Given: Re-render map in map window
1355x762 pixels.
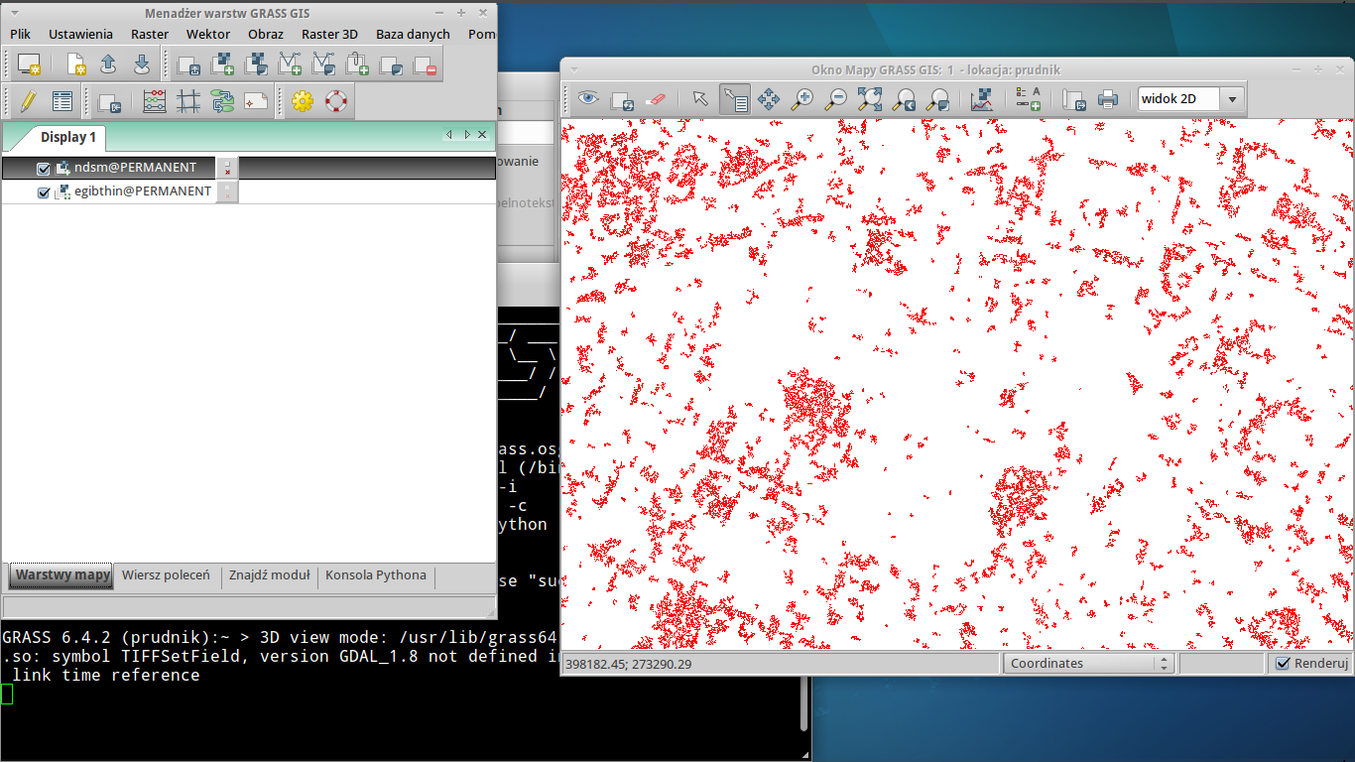Looking at the screenshot, I should pos(623,98).
